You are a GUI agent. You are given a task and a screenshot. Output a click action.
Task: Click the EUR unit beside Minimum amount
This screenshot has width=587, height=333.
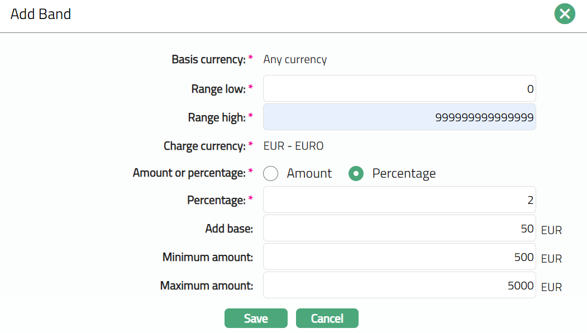click(x=551, y=259)
